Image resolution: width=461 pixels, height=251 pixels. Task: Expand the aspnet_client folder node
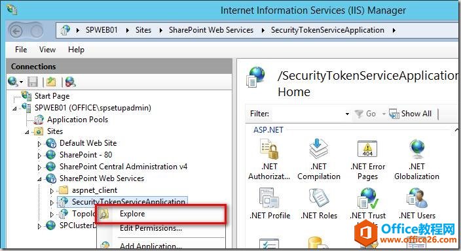(52, 191)
